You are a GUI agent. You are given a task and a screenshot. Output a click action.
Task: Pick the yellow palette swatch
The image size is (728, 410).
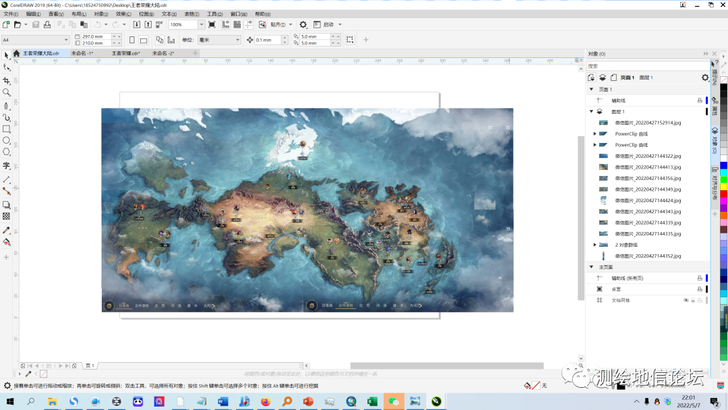click(x=724, y=187)
